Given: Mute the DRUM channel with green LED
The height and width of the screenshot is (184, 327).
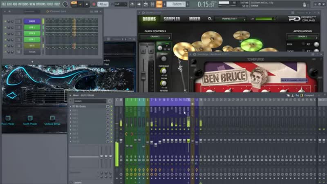Looking at the screenshot, I should coord(5,21).
